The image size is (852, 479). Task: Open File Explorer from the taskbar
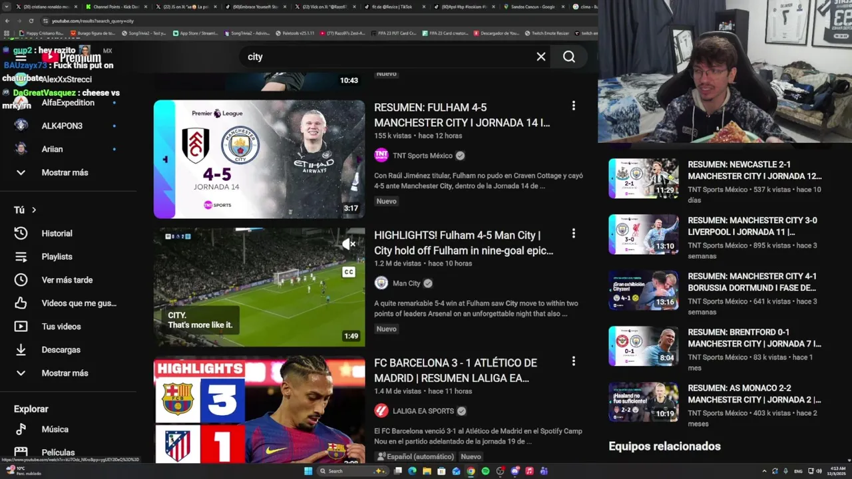click(427, 471)
